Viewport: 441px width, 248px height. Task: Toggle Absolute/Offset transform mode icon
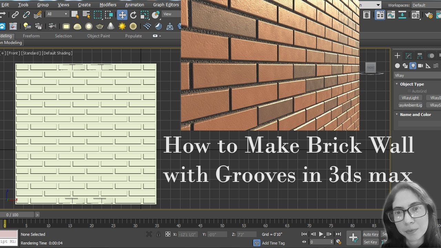[168, 234]
